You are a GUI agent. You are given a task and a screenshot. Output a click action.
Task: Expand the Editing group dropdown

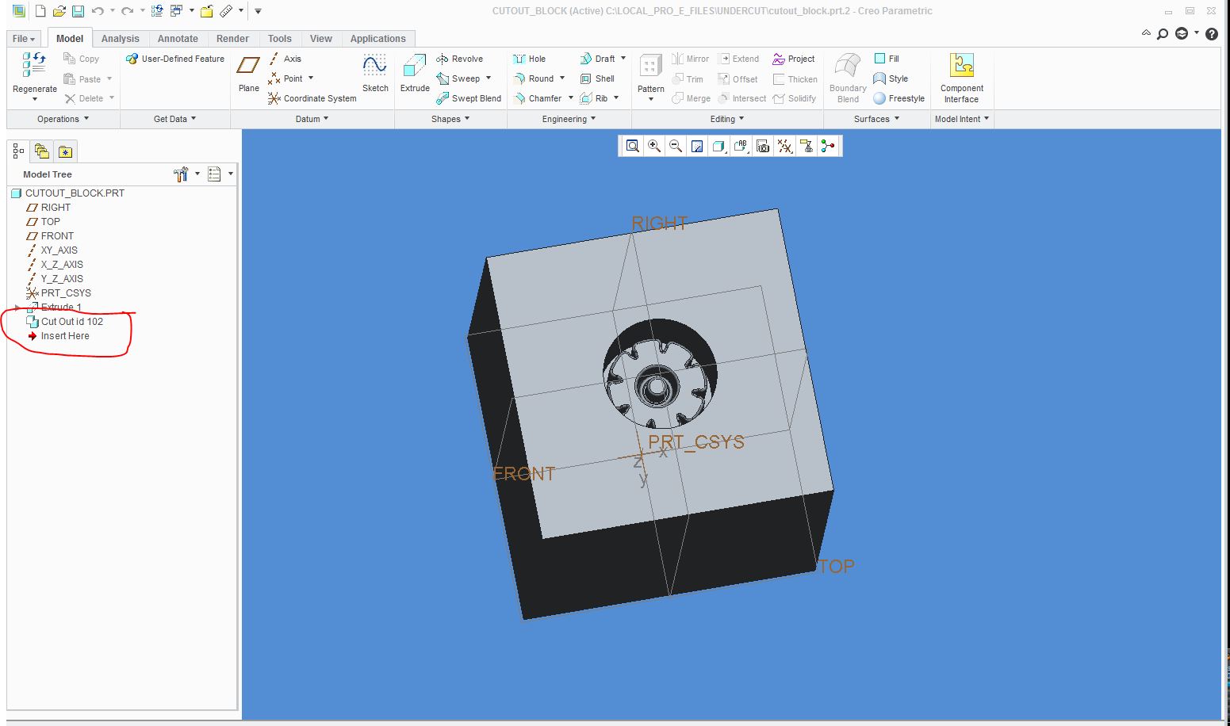click(727, 119)
